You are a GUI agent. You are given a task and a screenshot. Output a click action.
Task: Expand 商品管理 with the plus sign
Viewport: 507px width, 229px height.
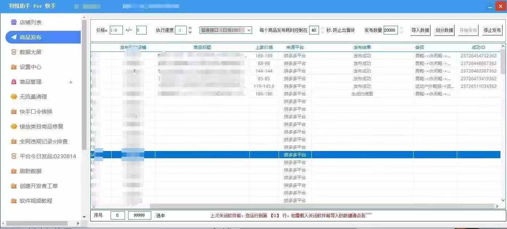[71, 82]
